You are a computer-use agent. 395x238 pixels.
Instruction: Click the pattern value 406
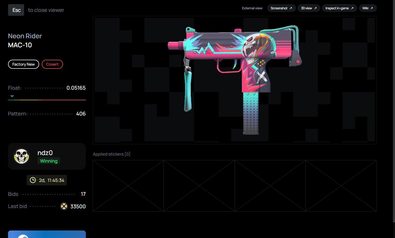[x=81, y=114]
